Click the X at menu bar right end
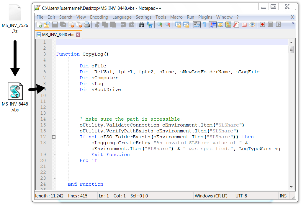The height and width of the screenshot is (206, 301). coord(292,17)
